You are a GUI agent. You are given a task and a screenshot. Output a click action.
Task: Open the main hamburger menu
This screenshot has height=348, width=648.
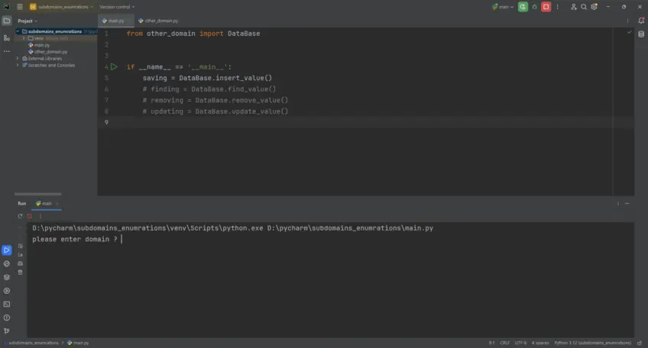(x=20, y=7)
